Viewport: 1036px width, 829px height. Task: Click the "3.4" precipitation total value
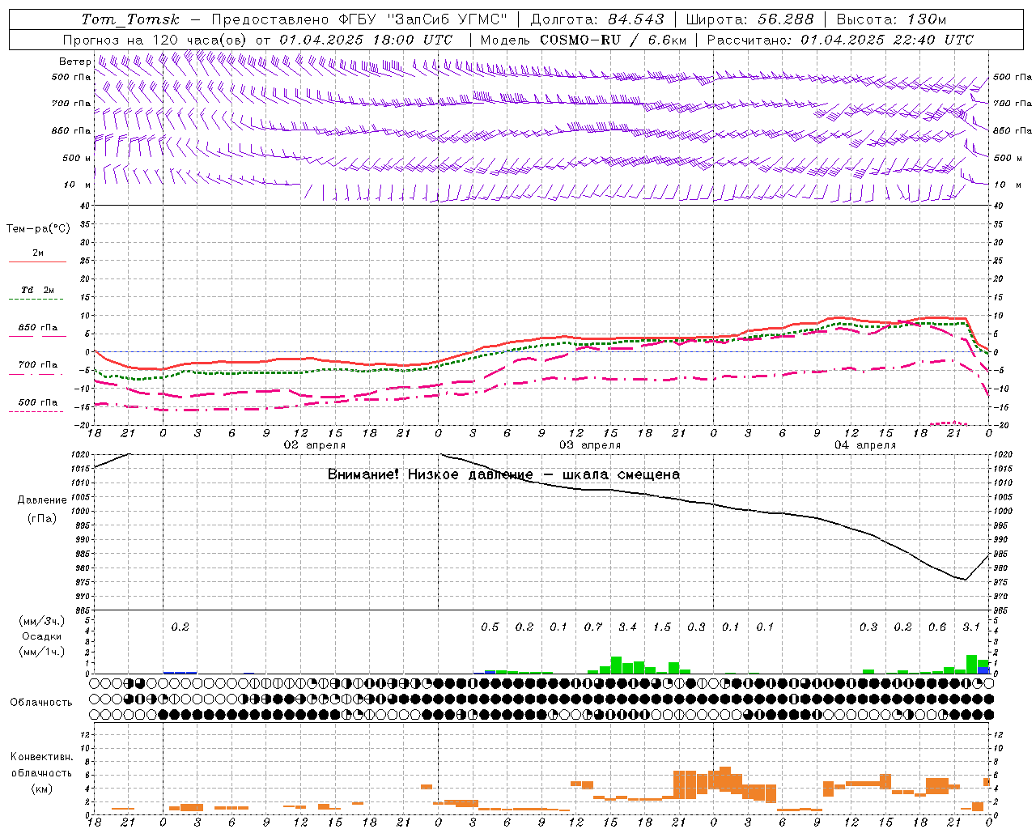[627, 627]
